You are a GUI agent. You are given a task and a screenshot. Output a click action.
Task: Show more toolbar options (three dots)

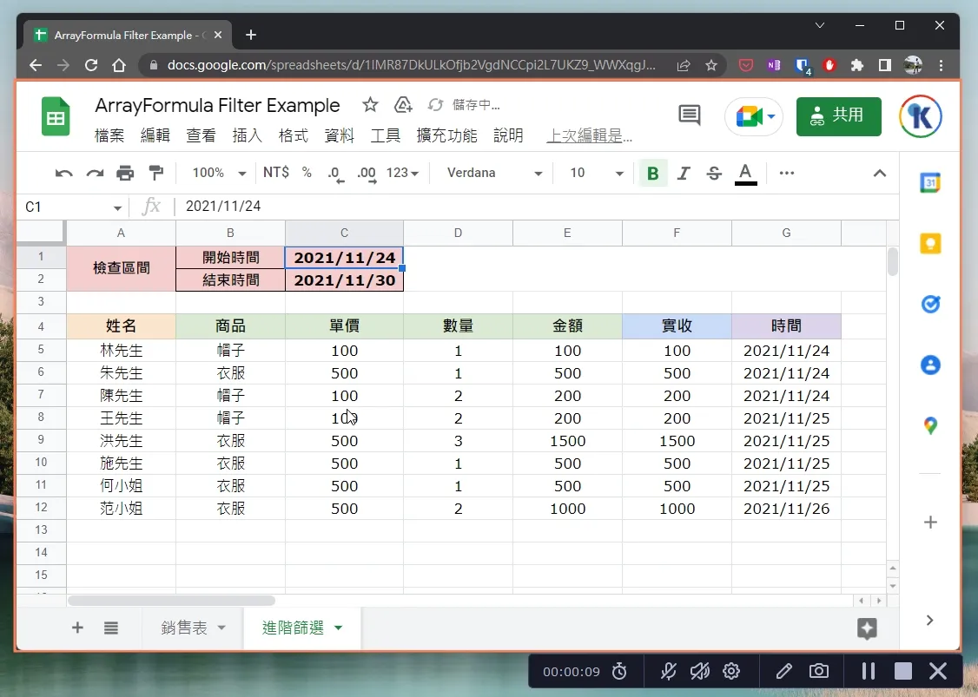pyautogui.click(x=787, y=173)
